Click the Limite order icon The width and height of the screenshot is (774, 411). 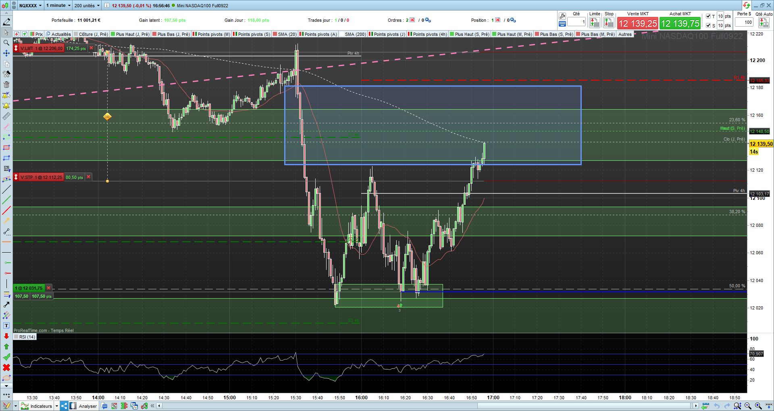pos(595,23)
